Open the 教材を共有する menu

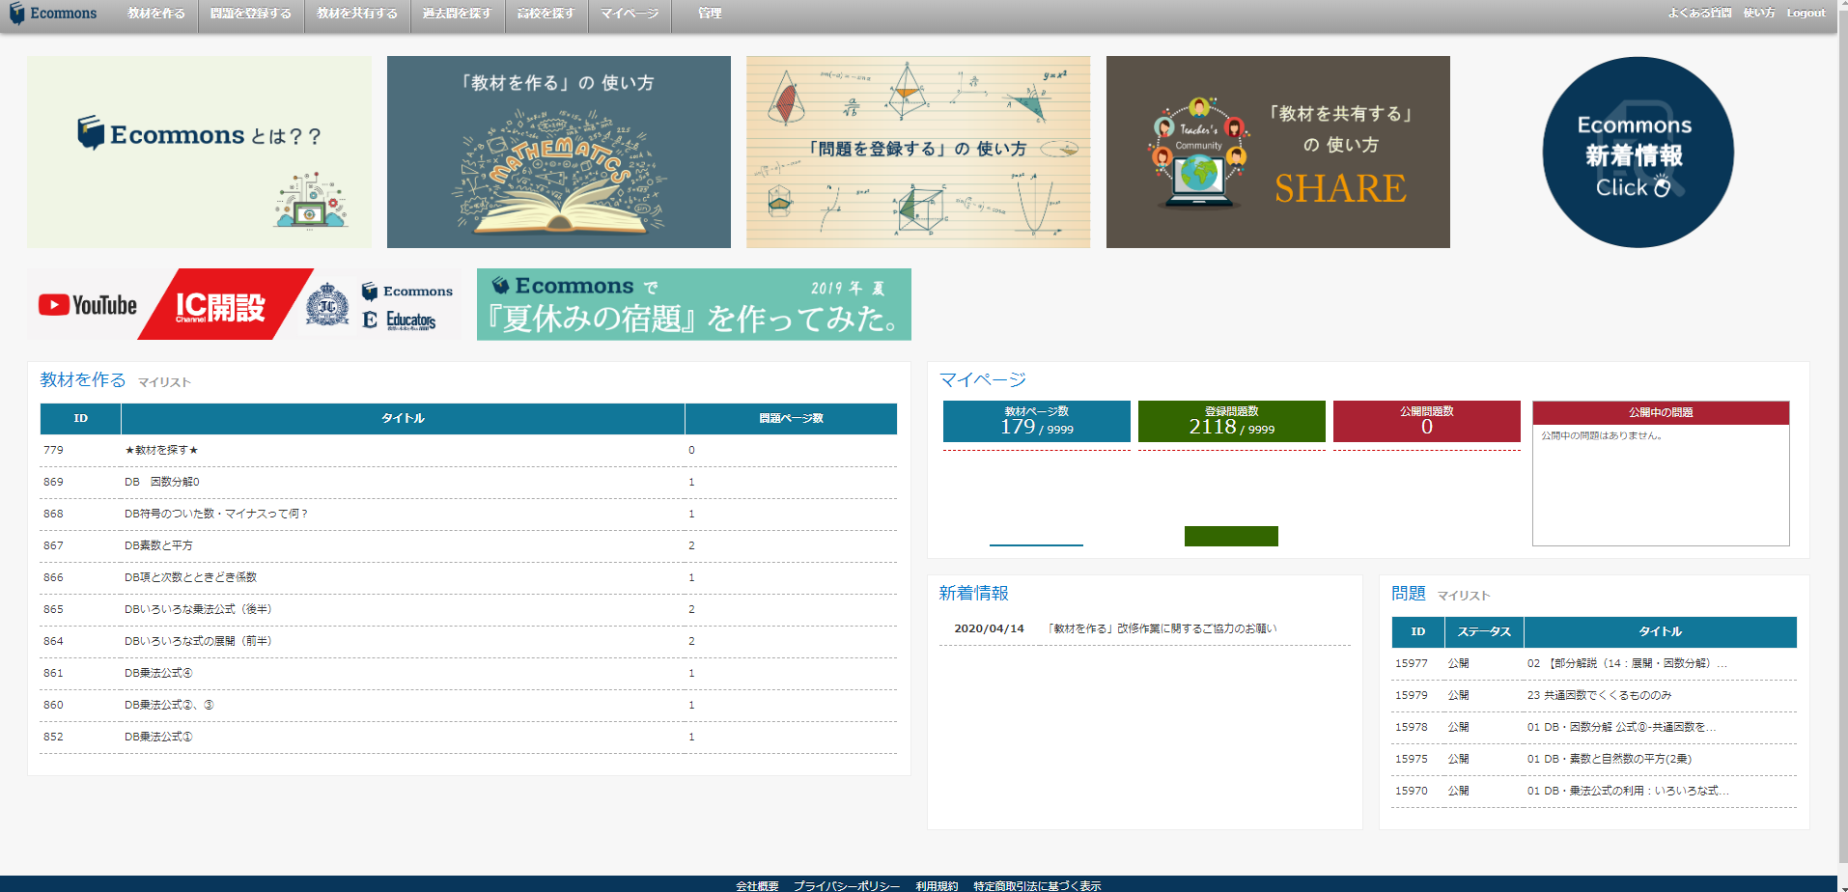(x=357, y=14)
